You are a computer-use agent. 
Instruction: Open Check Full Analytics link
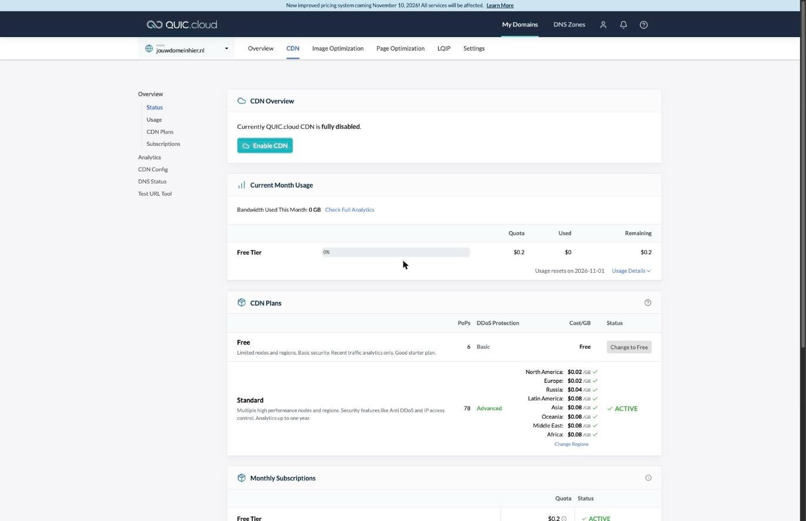350,210
